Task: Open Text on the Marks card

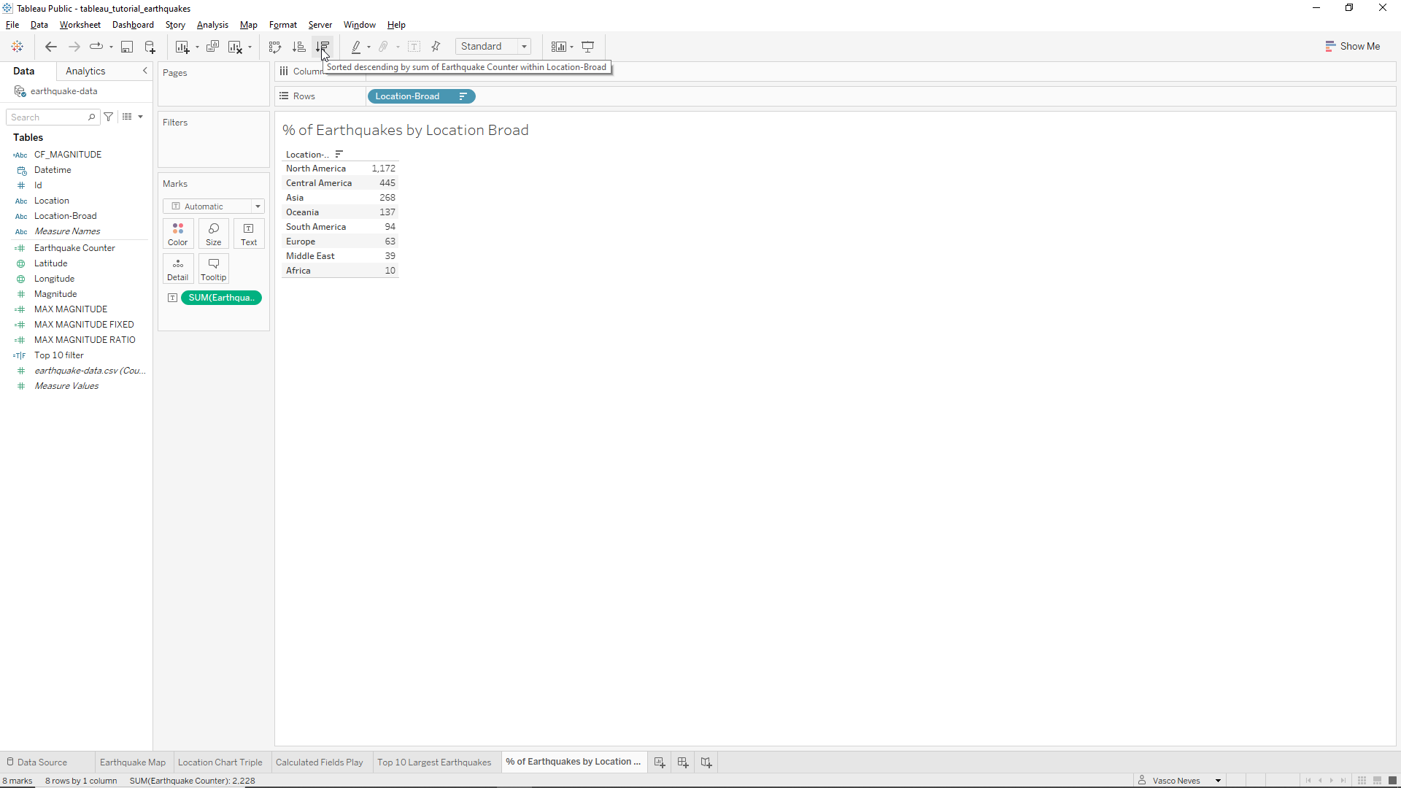Action: click(249, 234)
